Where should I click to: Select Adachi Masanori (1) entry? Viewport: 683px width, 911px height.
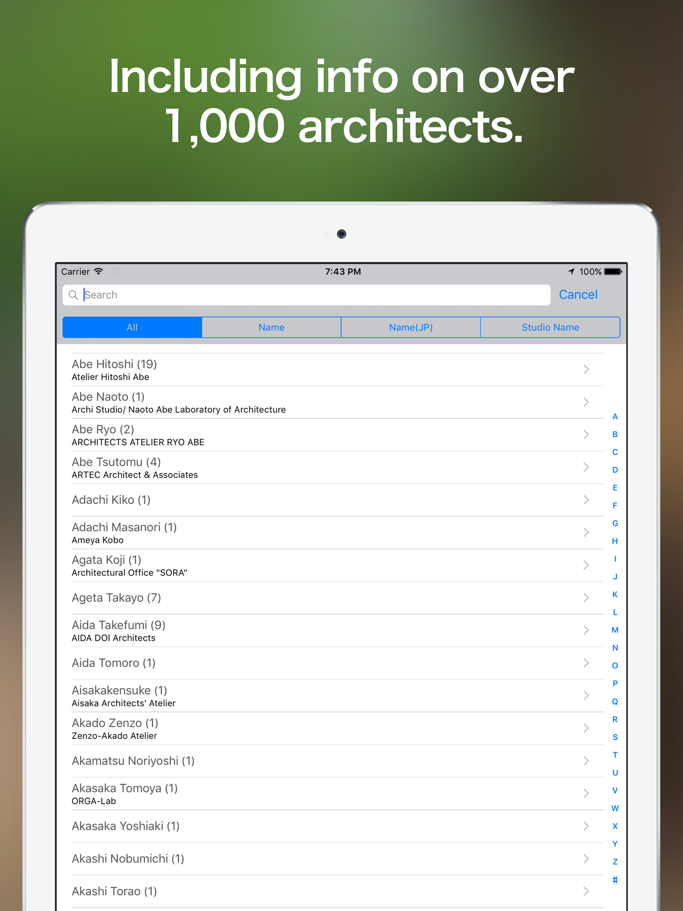coord(338,533)
